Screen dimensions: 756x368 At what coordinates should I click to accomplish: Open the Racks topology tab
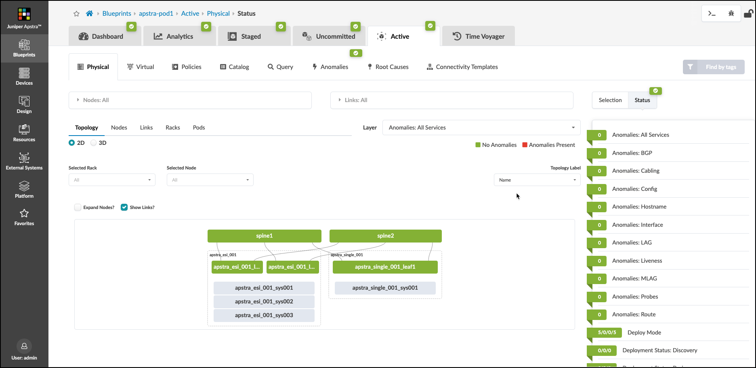click(x=172, y=128)
